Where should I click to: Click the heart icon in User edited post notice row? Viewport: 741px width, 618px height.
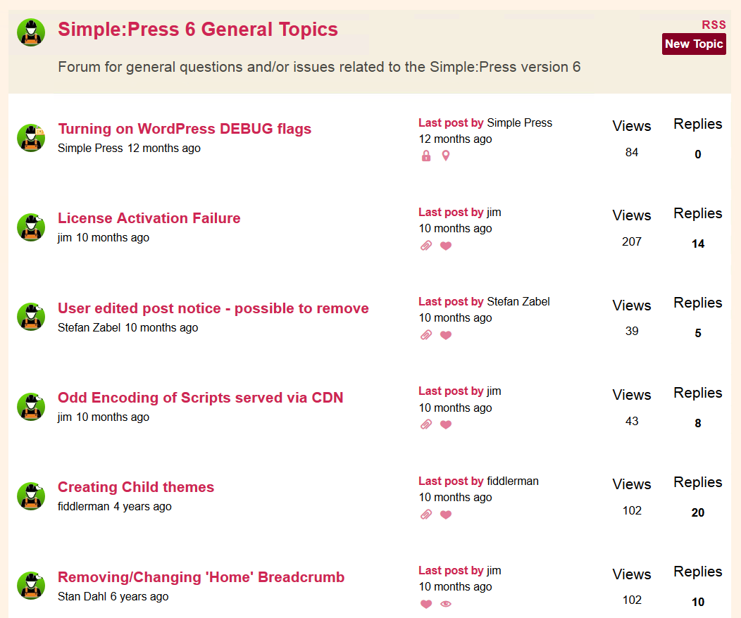pyautogui.click(x=446, y=335)
